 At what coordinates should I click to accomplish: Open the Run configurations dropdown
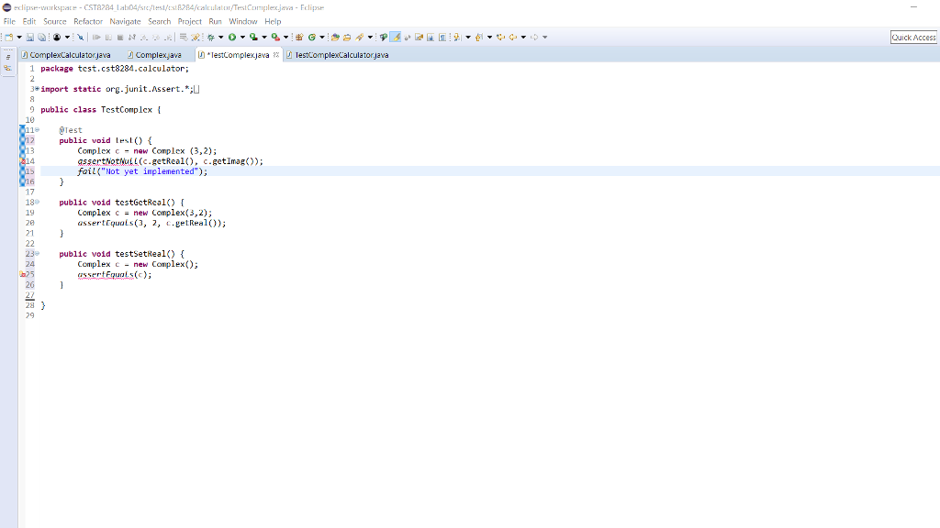click(x=241, y=37)
